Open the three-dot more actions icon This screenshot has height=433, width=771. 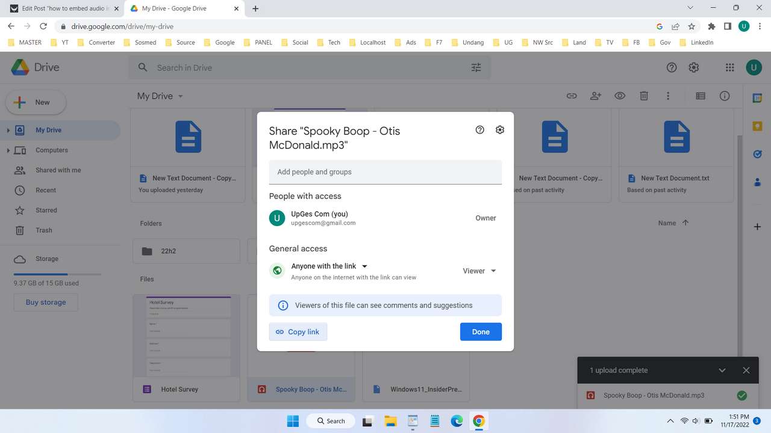[x=667, y=96]
